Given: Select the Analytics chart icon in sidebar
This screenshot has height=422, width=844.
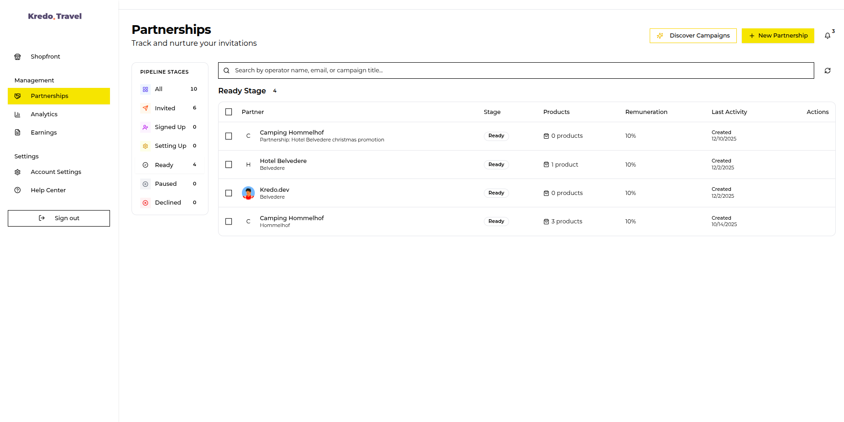Looking at the screenshot, I should [x=17, y=114].
